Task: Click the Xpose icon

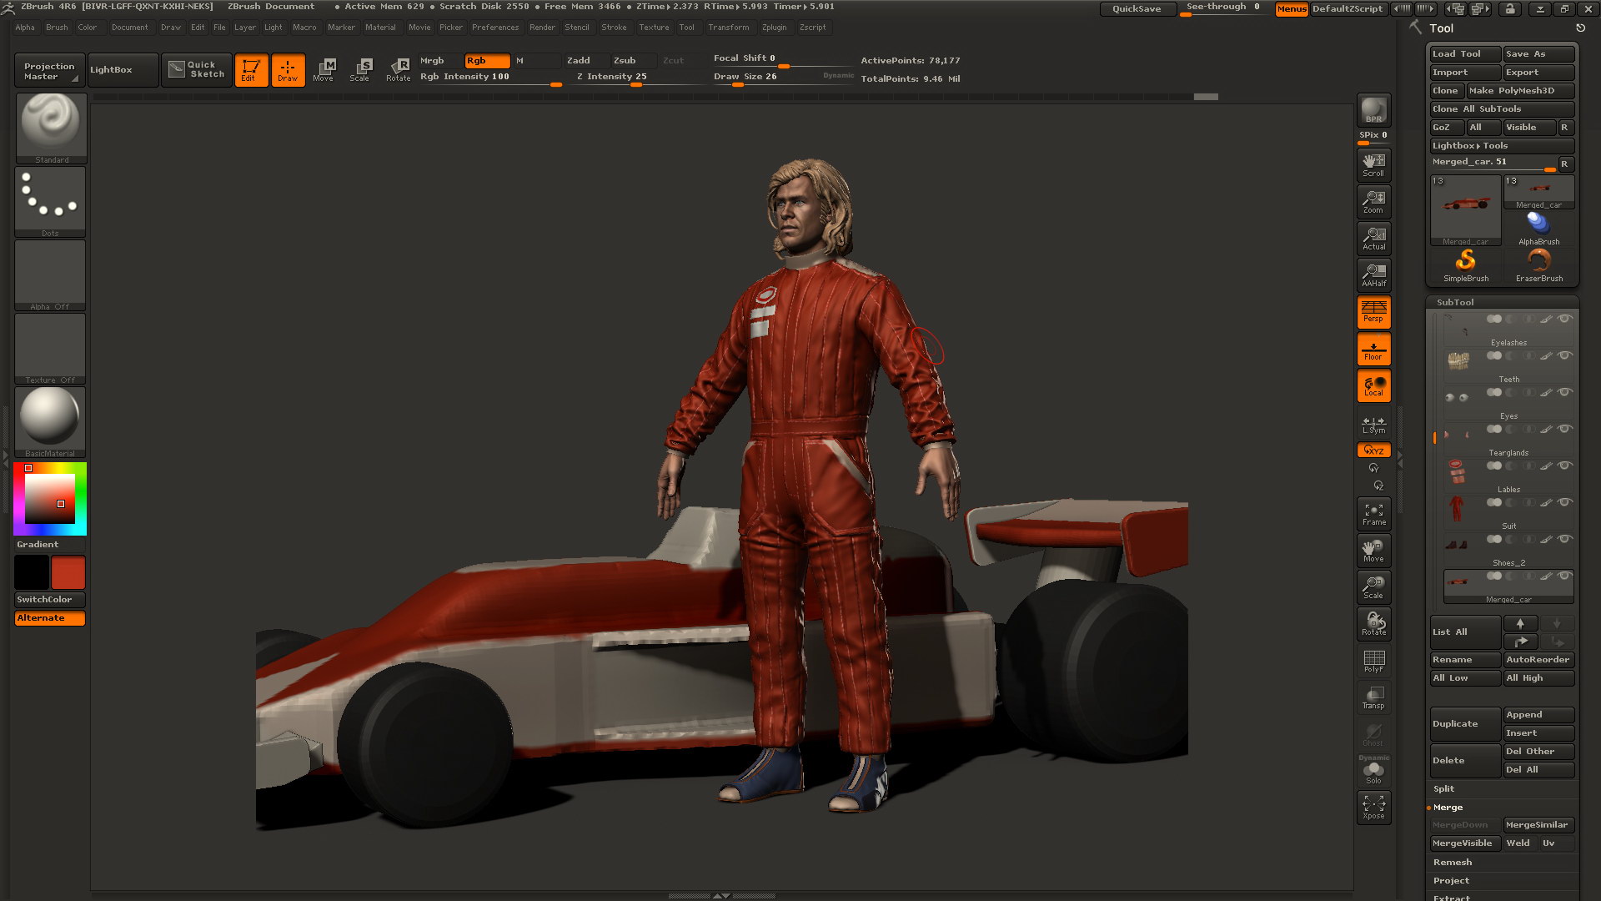Action: (1373, 807)
